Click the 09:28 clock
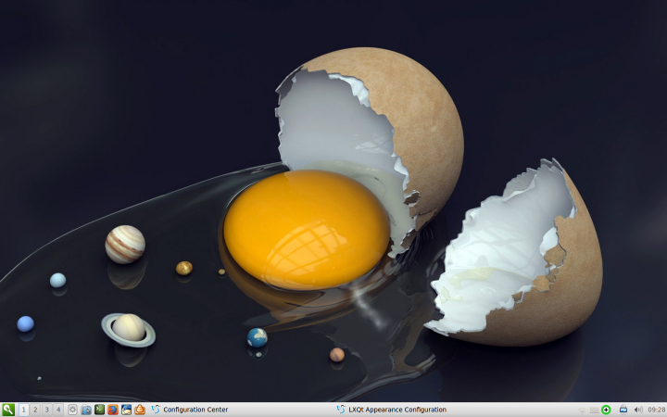 [657, 410]
